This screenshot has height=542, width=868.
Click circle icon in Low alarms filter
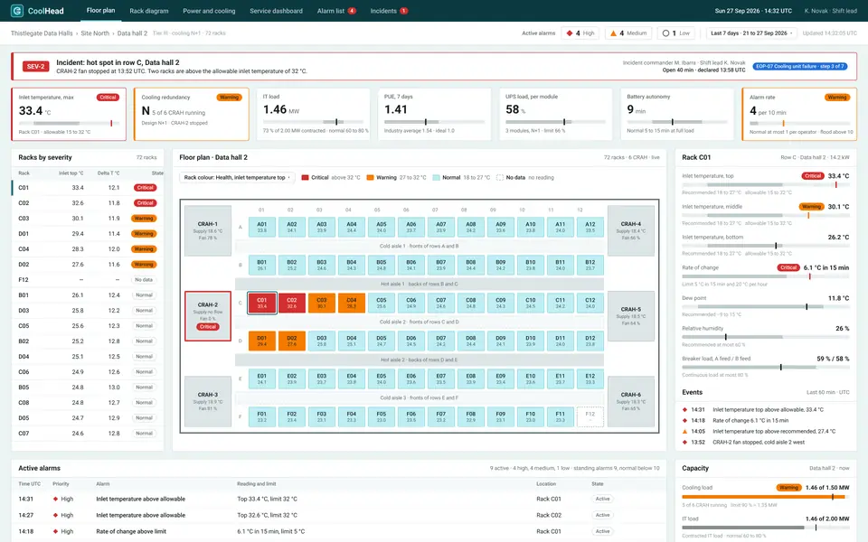pos(665,33)
